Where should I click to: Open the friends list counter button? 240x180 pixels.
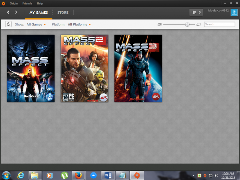tap(196, 12)
